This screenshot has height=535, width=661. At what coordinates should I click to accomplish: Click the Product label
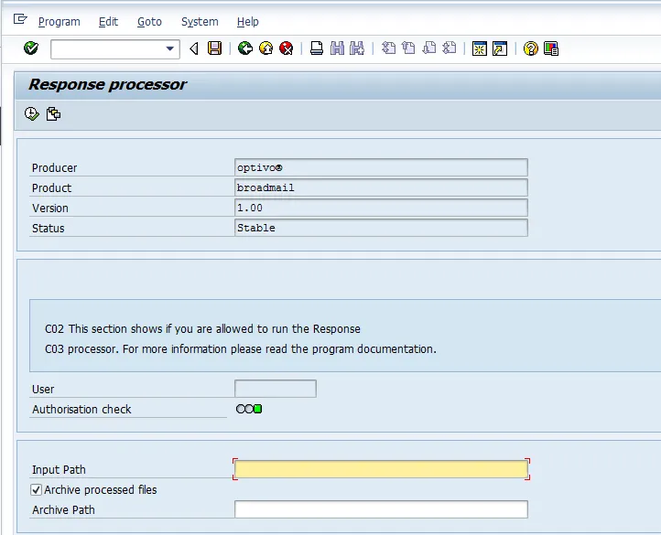coord(51,187)
